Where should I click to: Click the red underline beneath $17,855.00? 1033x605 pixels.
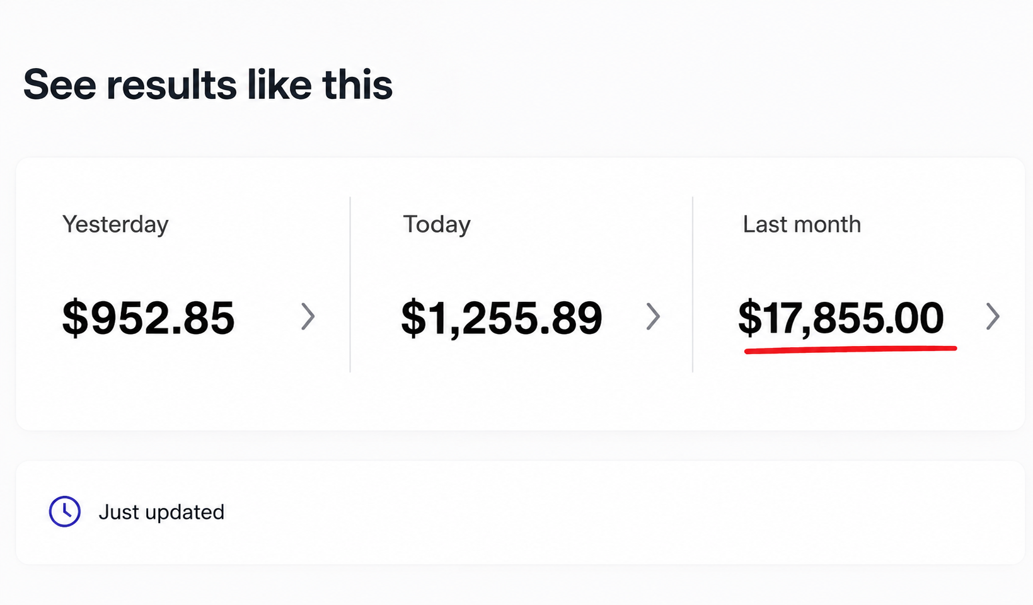851,349
